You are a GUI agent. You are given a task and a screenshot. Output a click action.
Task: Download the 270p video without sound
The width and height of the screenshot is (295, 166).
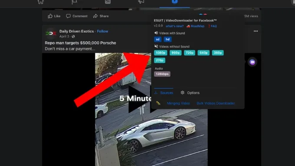160,60
